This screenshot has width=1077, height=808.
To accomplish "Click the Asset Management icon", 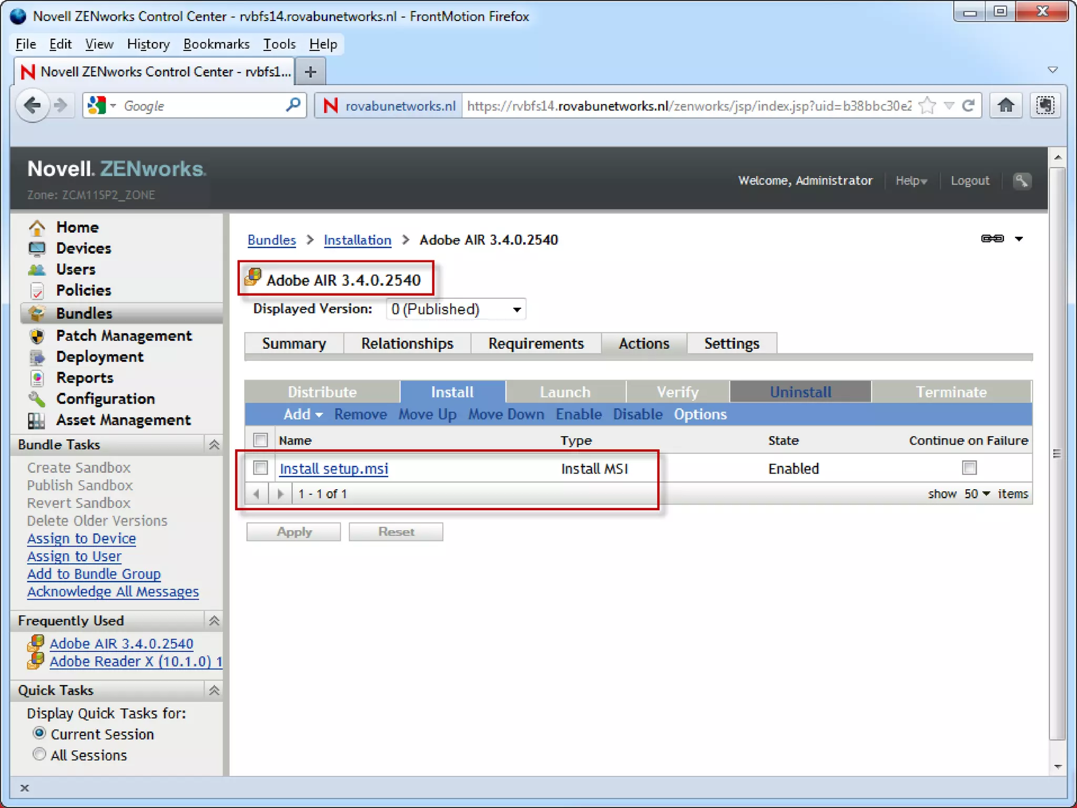I will (x=37, y=420).
